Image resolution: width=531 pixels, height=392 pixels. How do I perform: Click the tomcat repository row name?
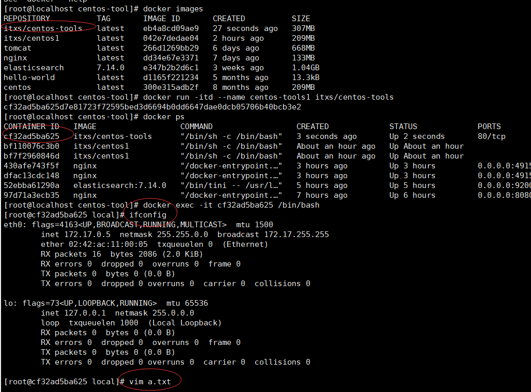tap(17, 48)
